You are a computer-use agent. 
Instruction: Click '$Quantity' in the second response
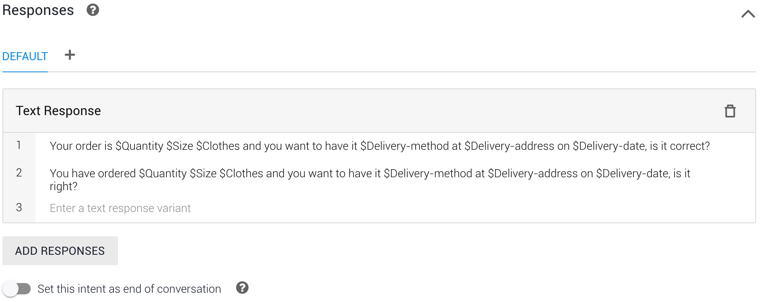point(163,173)
